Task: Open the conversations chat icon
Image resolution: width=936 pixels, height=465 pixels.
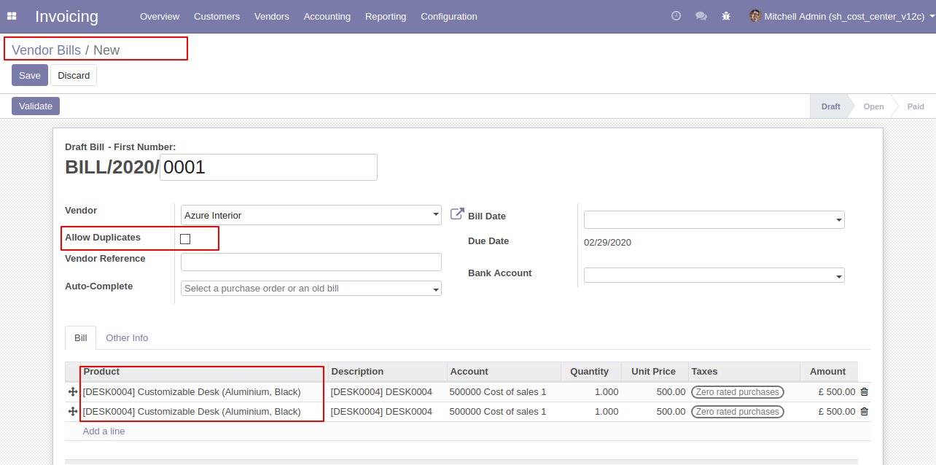Action: 701,16
